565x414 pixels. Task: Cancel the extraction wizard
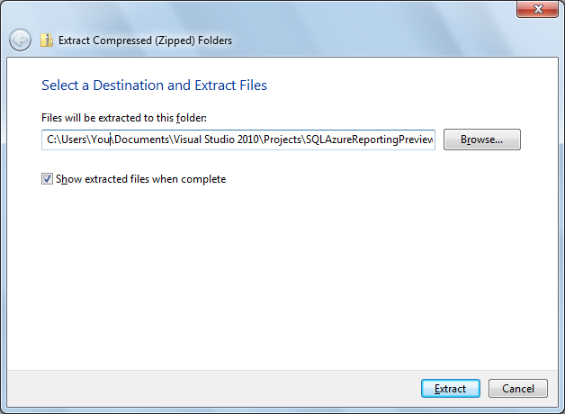pyautogui.click(x=517, y=389)
